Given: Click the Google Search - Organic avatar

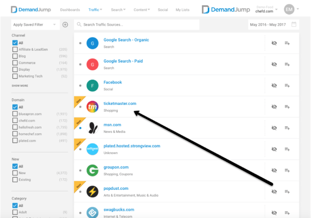Looking at the screenshot, I should tap(93, 43).
